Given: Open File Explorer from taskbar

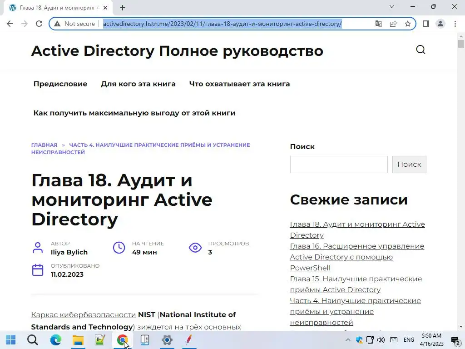Looking at the screenshot, I should [x=78, y=340].
